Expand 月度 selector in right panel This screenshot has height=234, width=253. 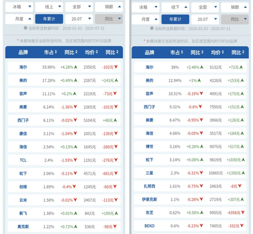pos(145,19)
